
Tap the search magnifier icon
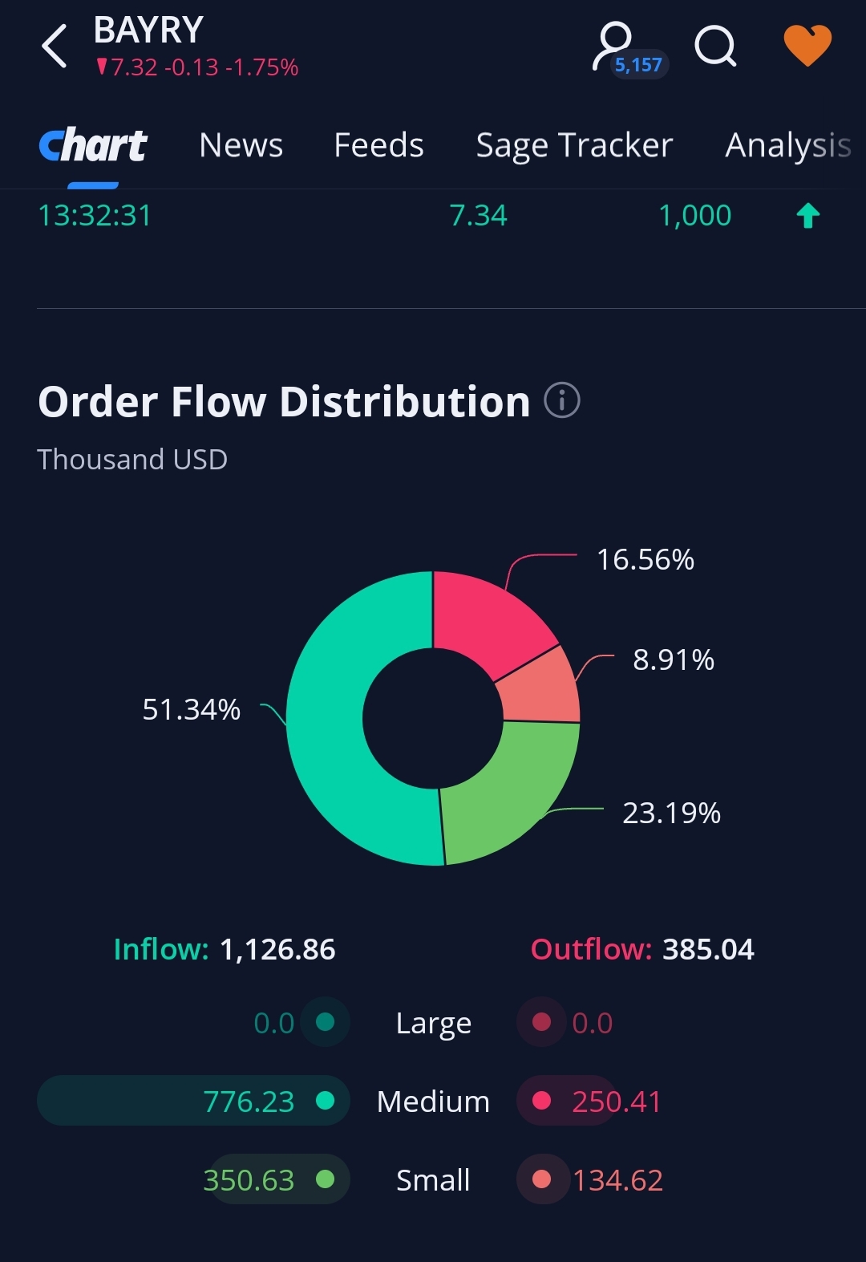click(715, 46)
